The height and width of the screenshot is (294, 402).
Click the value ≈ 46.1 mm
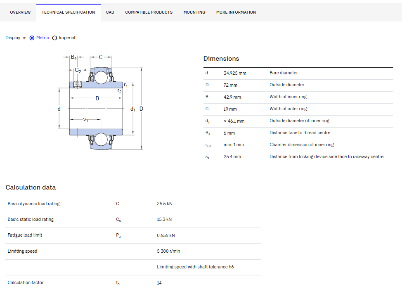[x=234, y=121]
